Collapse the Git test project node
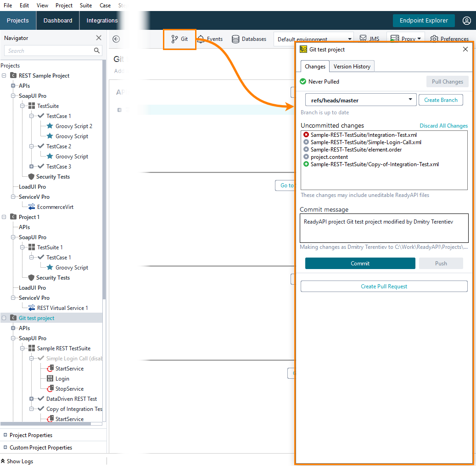 (x=4, y=318)
